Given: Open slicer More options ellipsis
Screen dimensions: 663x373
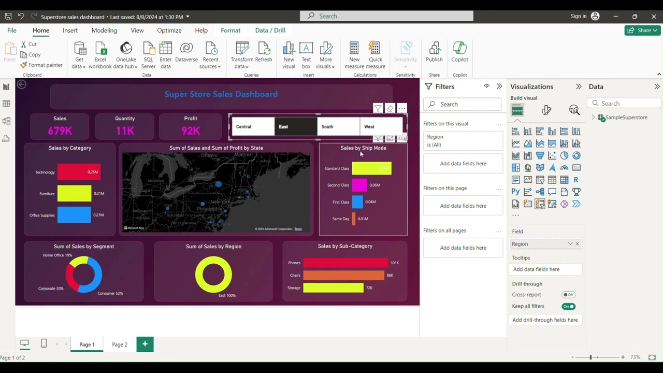Looking at the screenshot, I should (x=402, y=108).
